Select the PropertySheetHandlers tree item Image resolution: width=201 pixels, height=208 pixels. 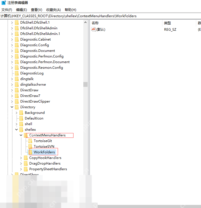(x=48, y=169)
